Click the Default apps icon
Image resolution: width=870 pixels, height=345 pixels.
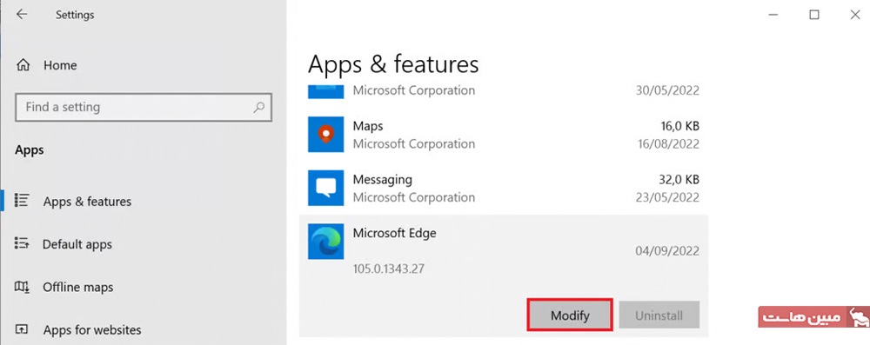tap(22, 243)
